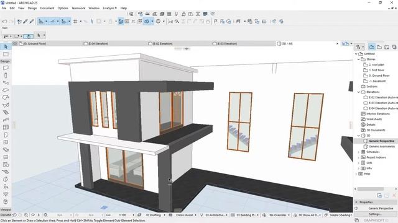This screenshot has width=398, height=223.
Task: Select the Marquee tool in the toolbox
Action: click(x=6, y=54)
